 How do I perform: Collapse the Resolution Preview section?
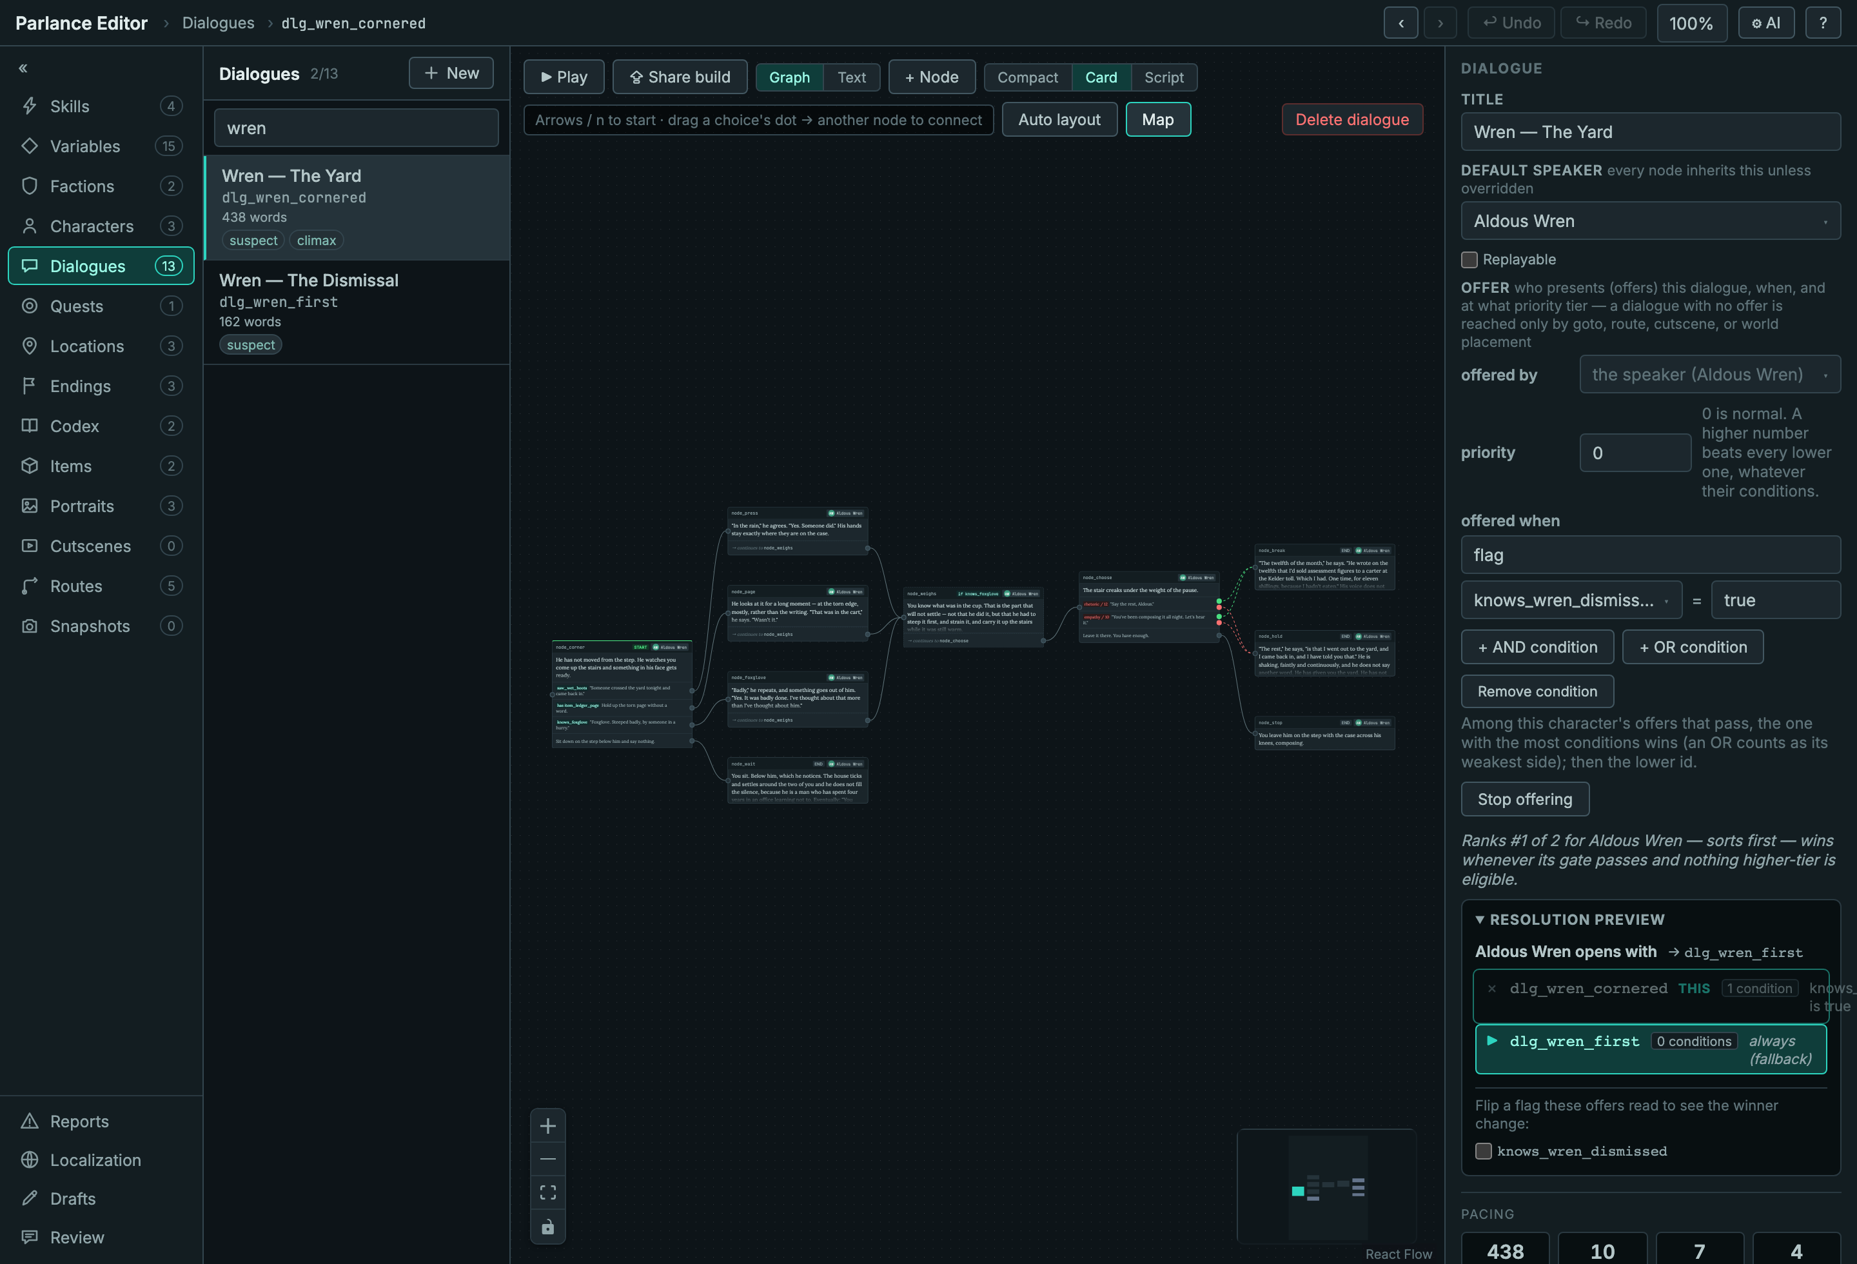pos(1569,920)
